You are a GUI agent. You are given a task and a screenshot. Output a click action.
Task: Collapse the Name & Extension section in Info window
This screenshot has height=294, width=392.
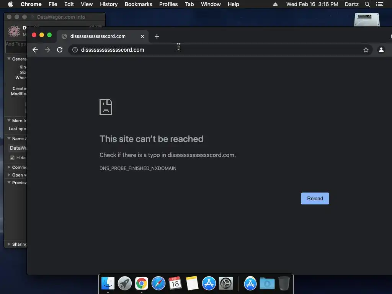9,138
